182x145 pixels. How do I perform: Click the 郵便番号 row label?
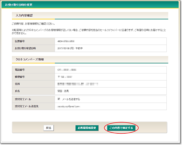point(20,77)
